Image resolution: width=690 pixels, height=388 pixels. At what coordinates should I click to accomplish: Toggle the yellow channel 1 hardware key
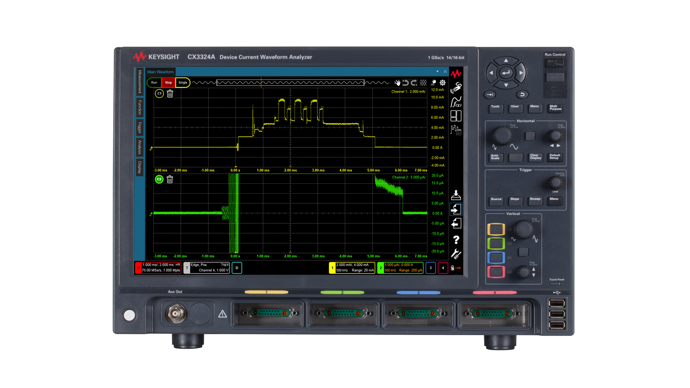[x=496, y=229]
